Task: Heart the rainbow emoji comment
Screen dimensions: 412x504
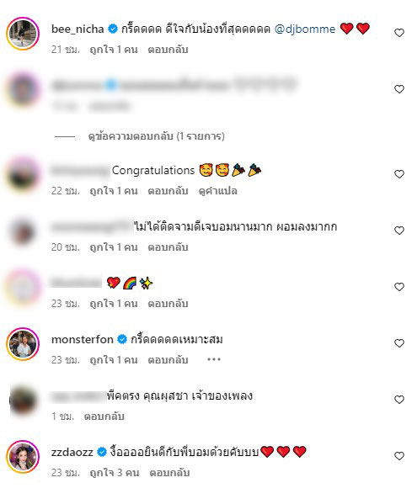Action: click(399, 287)
